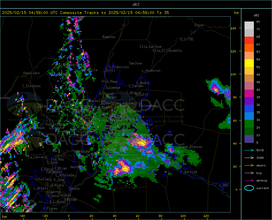The width and height of the screenshot is (272, 220).
Task: Click the Tres_Mayo map label
Action: click(x=109, y=81)
